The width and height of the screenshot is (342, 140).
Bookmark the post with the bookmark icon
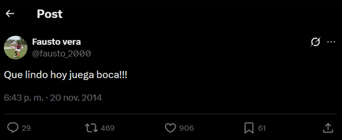(x=249, y=128)
